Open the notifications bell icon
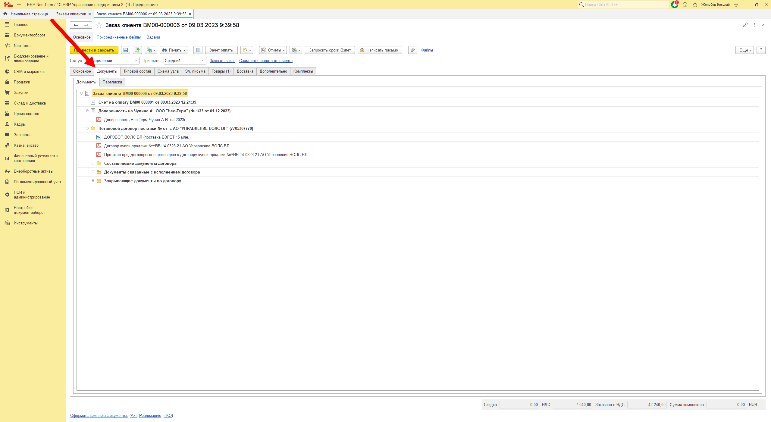This screenshot has height=422, width=771. point(675,5)
